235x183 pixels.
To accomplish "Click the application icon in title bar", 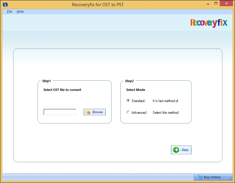I will click(x=5, y=4).
